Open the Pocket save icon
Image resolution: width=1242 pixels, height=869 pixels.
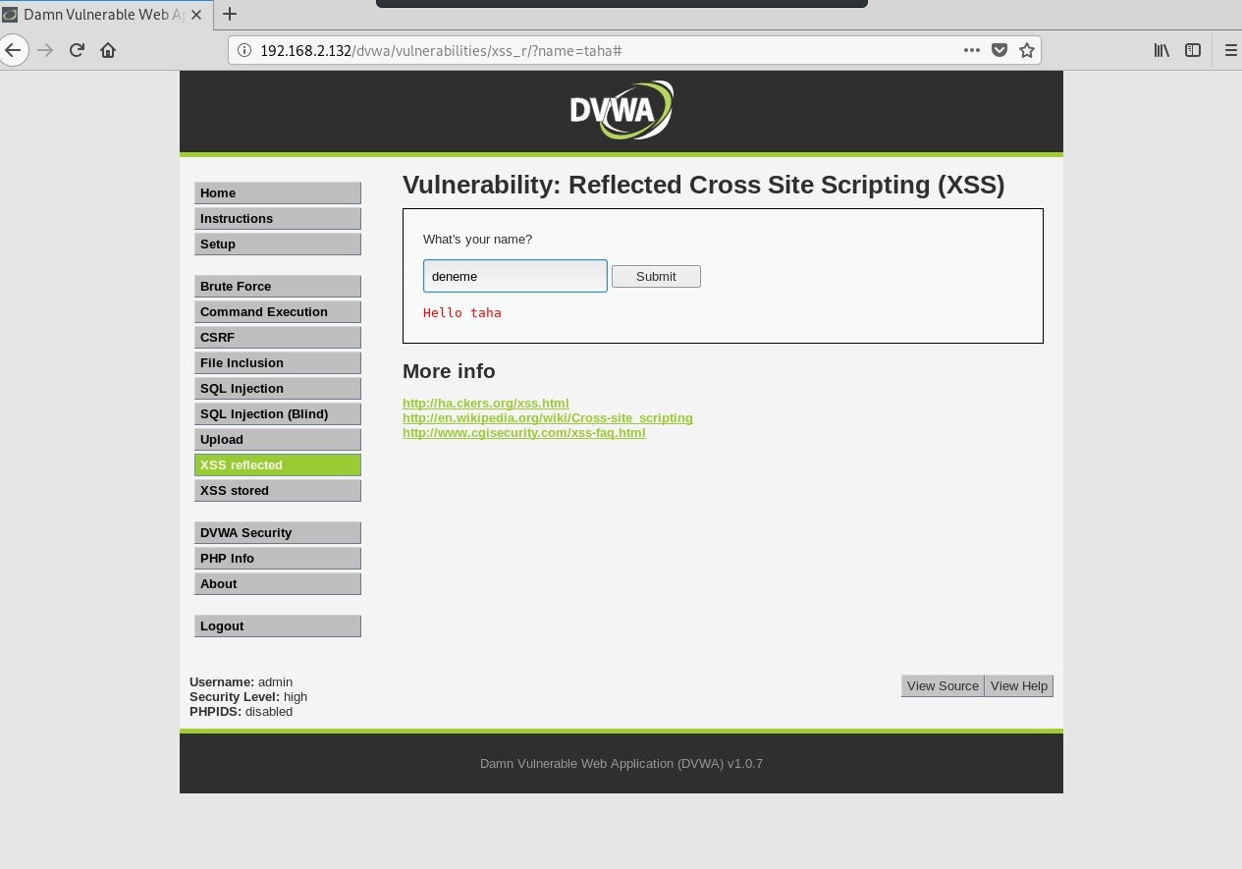(999, 50)
